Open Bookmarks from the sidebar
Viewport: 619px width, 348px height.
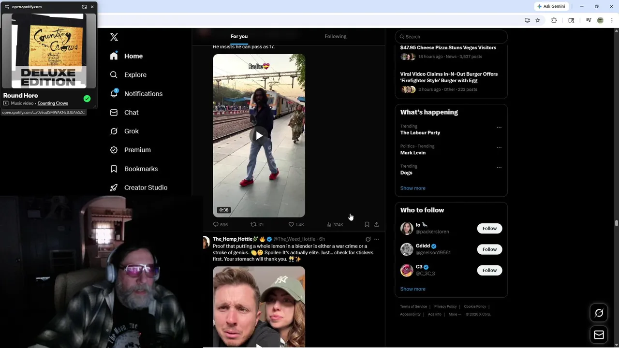(134, 169)
